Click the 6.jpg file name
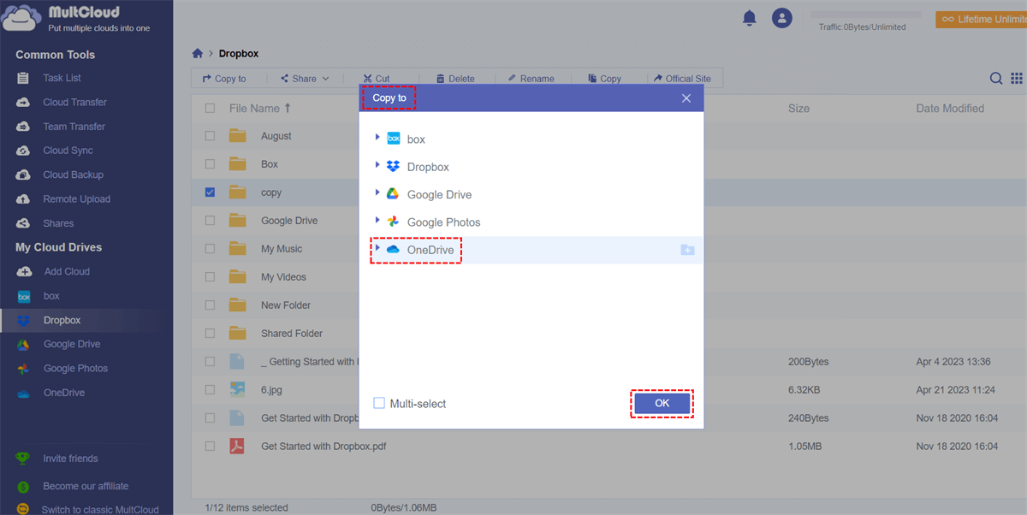 (x=272, y=390)
